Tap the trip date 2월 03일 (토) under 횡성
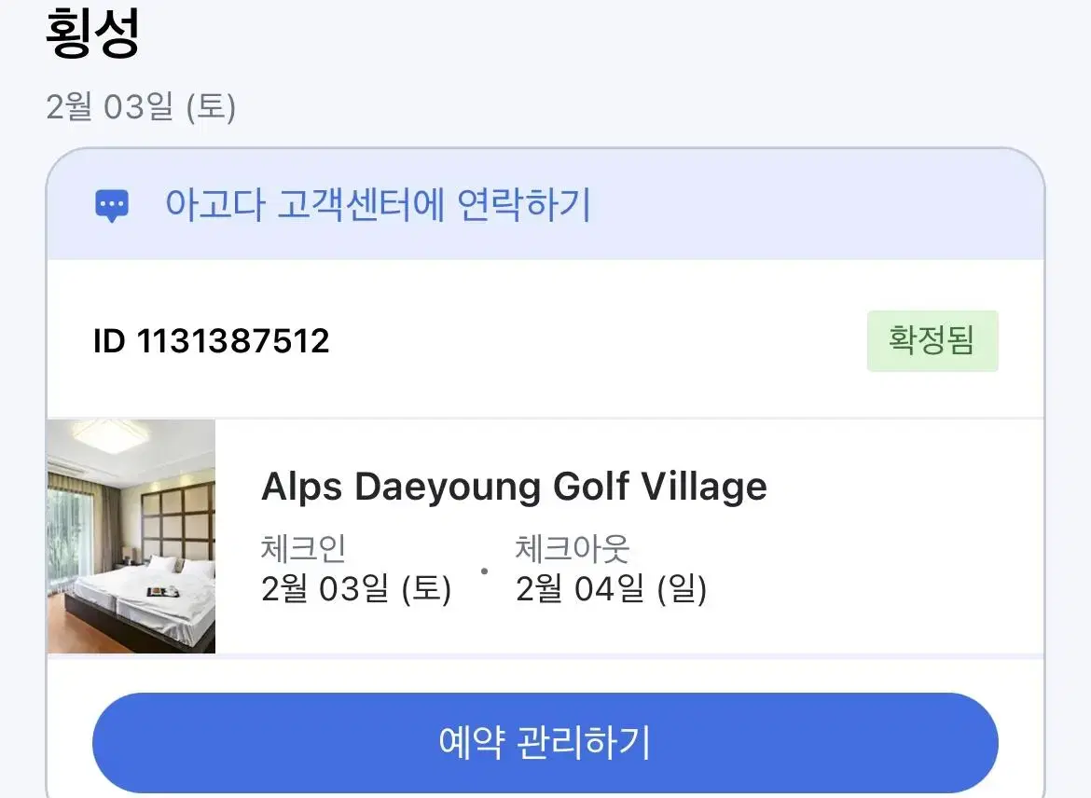 click(141, 107)
